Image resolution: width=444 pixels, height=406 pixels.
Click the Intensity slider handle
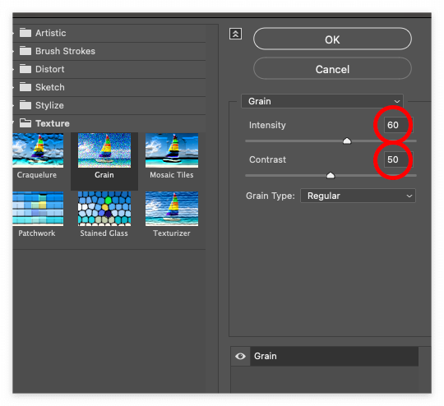(347, 141)
